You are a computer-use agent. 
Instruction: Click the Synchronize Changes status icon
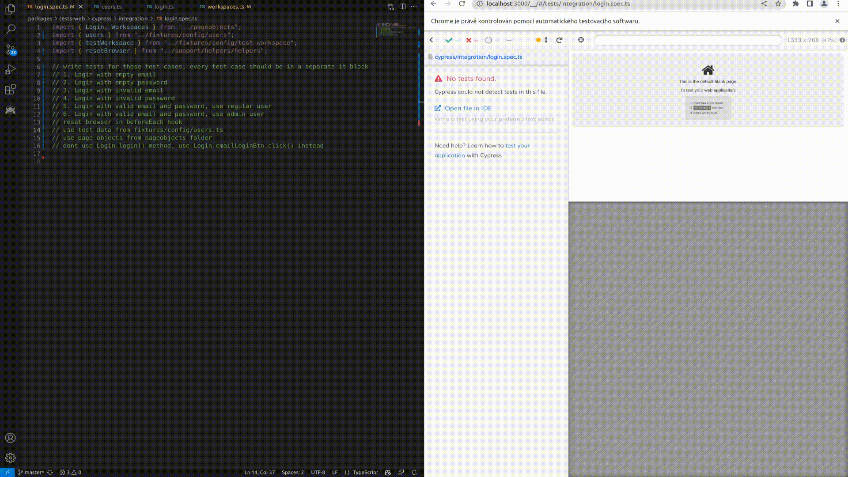click(50, 472)
